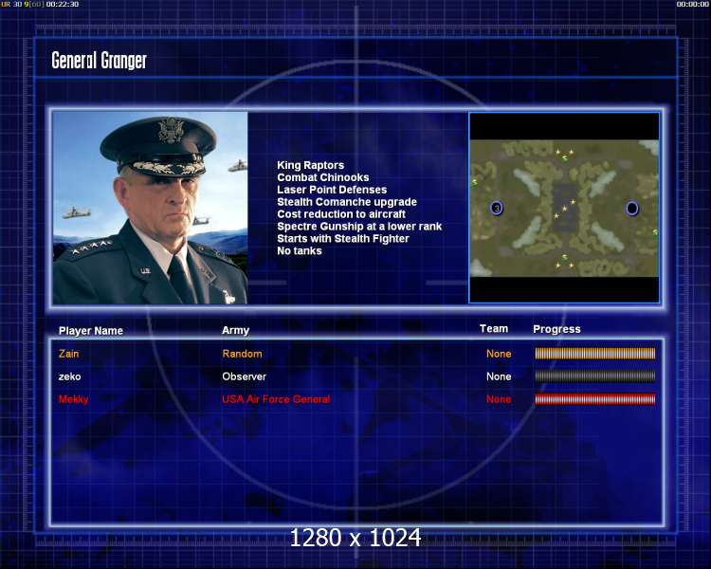The width and height of the screenshot is (711, 569).
Task: Click Zain's orange progress bar
Action: pyautogui.click(x=595, y=354)
